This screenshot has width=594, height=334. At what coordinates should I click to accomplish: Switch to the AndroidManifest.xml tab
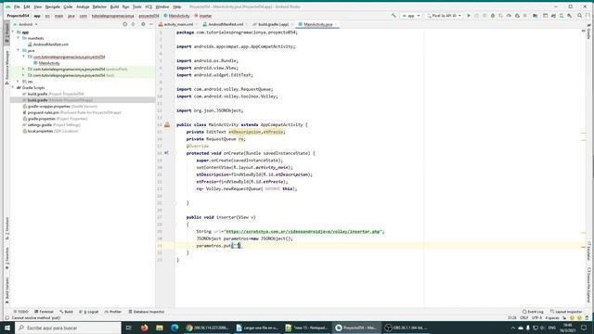tap(226, 24)
